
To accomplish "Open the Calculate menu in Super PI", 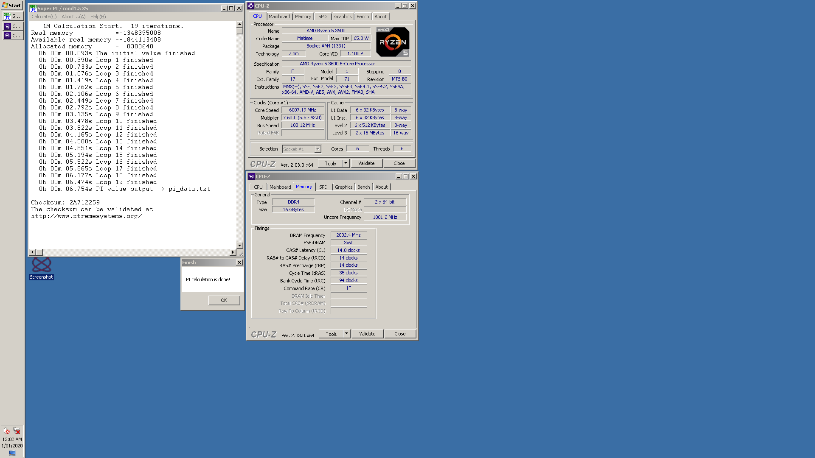I will [x=44, y=17].
